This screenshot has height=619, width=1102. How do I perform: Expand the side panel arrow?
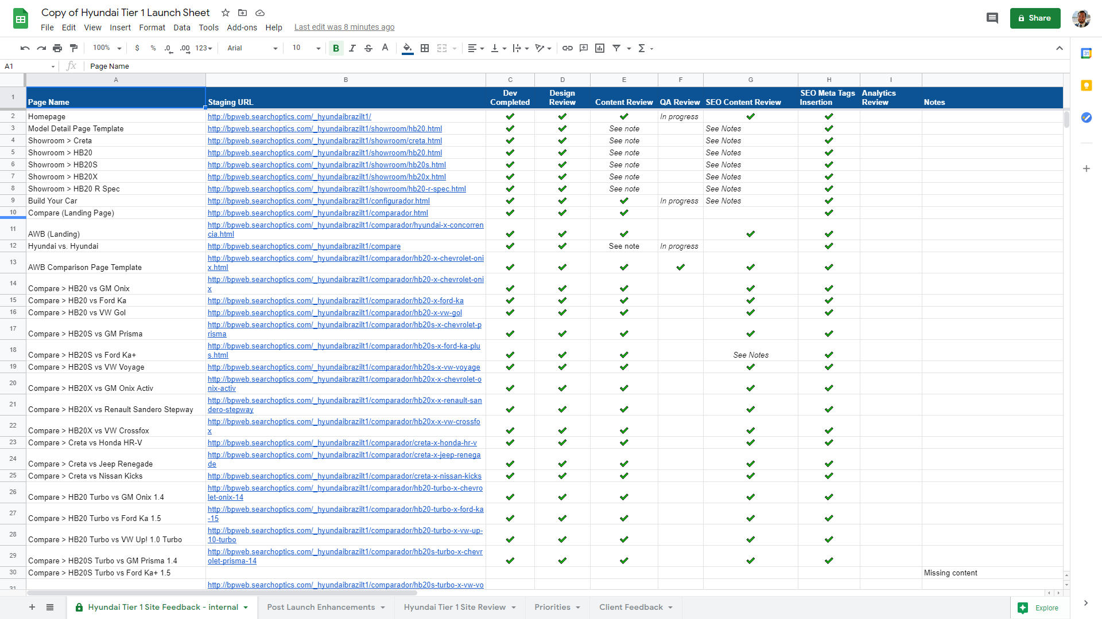tap(1086, 603)
